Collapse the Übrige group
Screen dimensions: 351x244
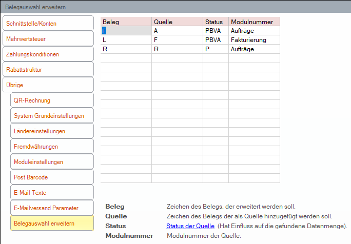pos(48,85)
